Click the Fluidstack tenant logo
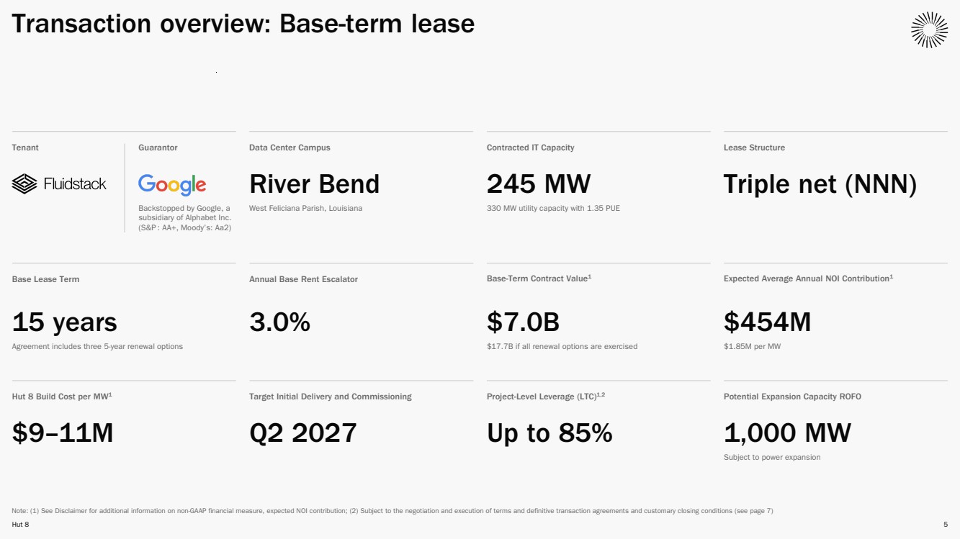This screenshot has width=960, height=539. (59, 184)
